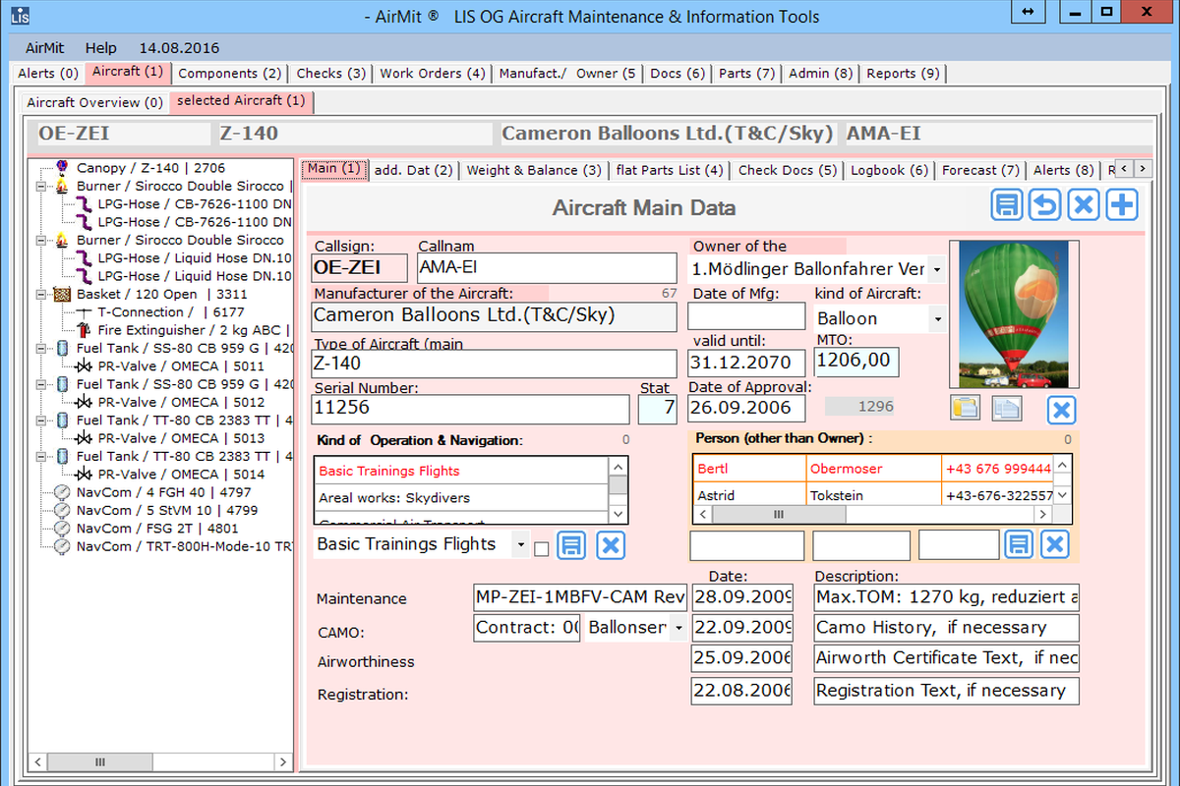Screen dimensions: 1180x786
Task: Click the MTO field showing 1206,00
Action: [856, 361]
